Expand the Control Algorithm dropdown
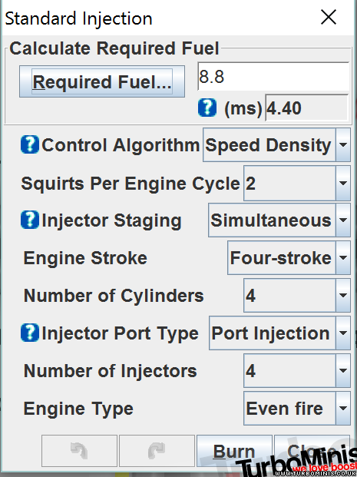Image resolution: width=357 pixels, height=477 pixels. (276, 145)
